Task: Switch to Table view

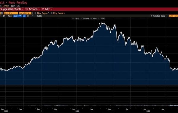Action: click(x=39, y=16)
